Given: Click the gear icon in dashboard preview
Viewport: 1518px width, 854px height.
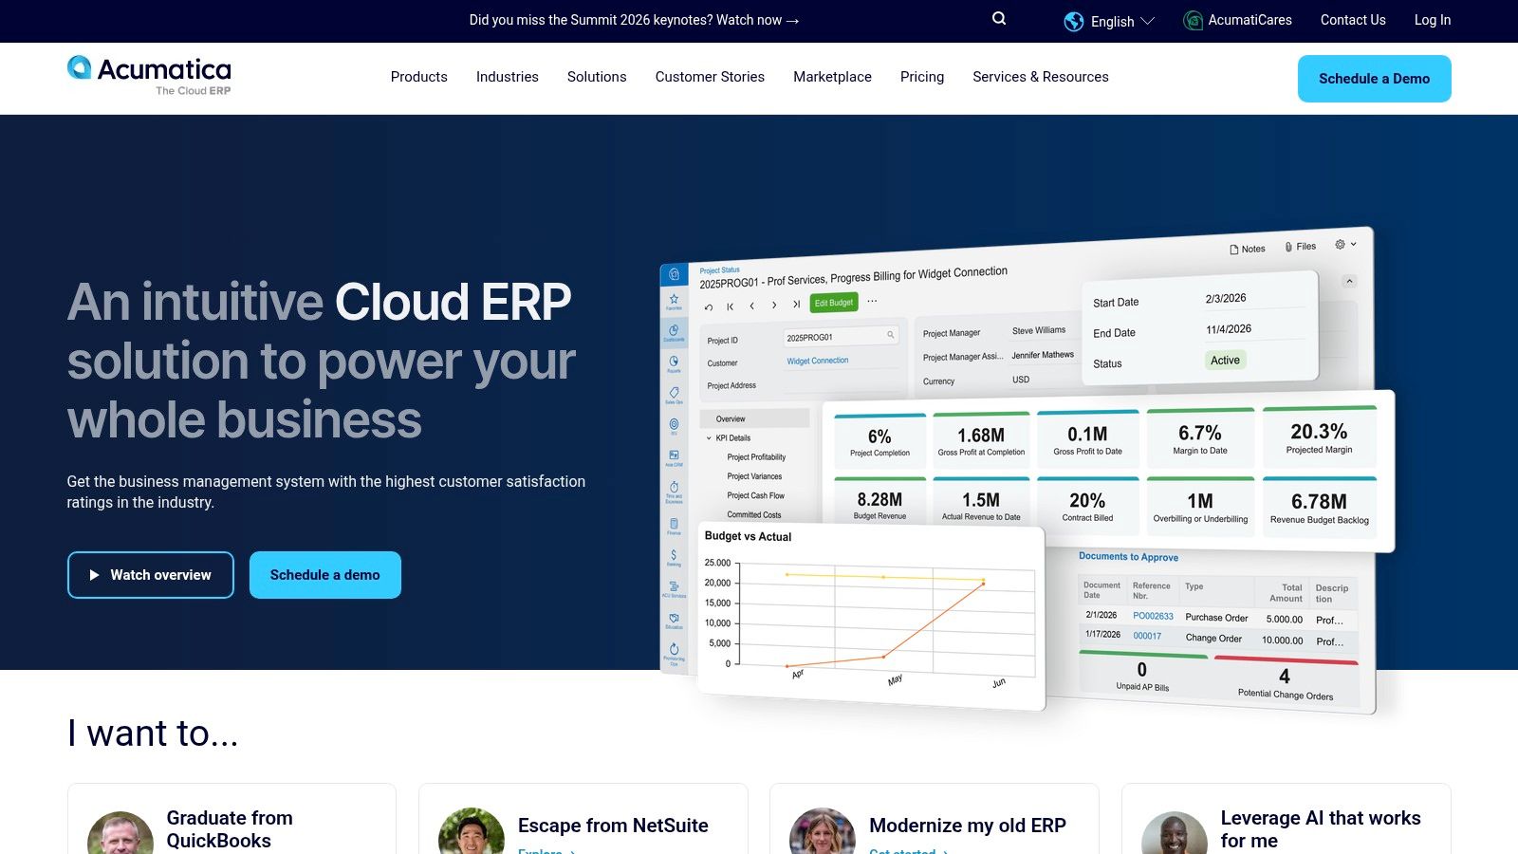Looking at the screenshot, I should click(x=1340, y=245).
